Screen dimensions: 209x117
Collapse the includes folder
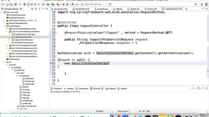(x=17, y=76)
